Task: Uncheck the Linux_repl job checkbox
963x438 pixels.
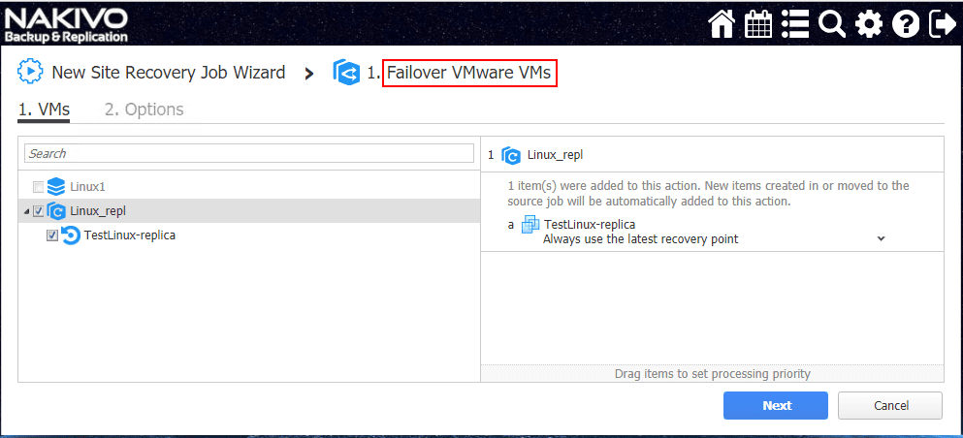Action: pyautogui.click(x=38, y=211)
